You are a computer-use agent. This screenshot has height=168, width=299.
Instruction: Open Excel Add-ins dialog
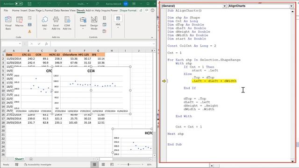(56, 23)
